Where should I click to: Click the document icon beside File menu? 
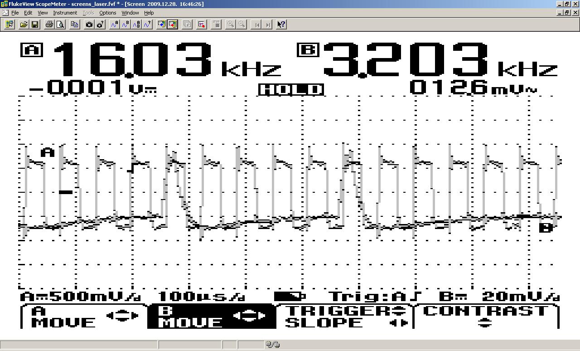click(x=5, y=13)
